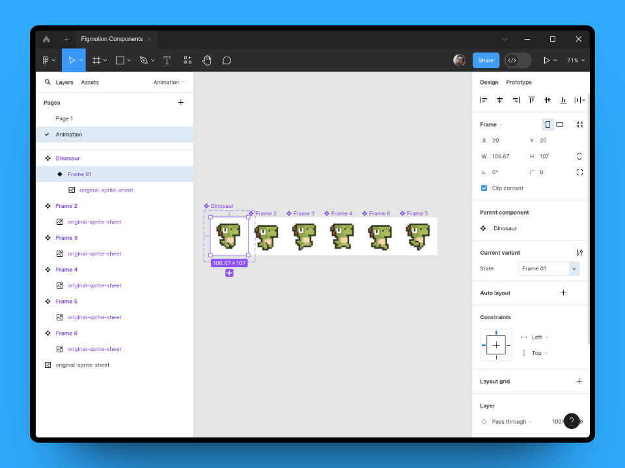Click independent corners icon

click(579, 172)
